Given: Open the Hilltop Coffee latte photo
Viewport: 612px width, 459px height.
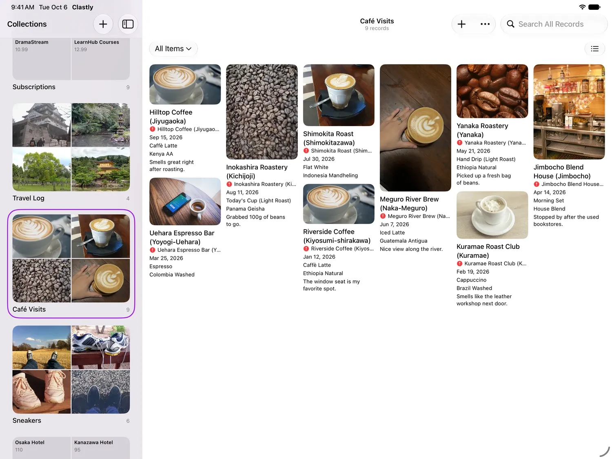Looking at the screenshot, I should [x=185, y=84].
